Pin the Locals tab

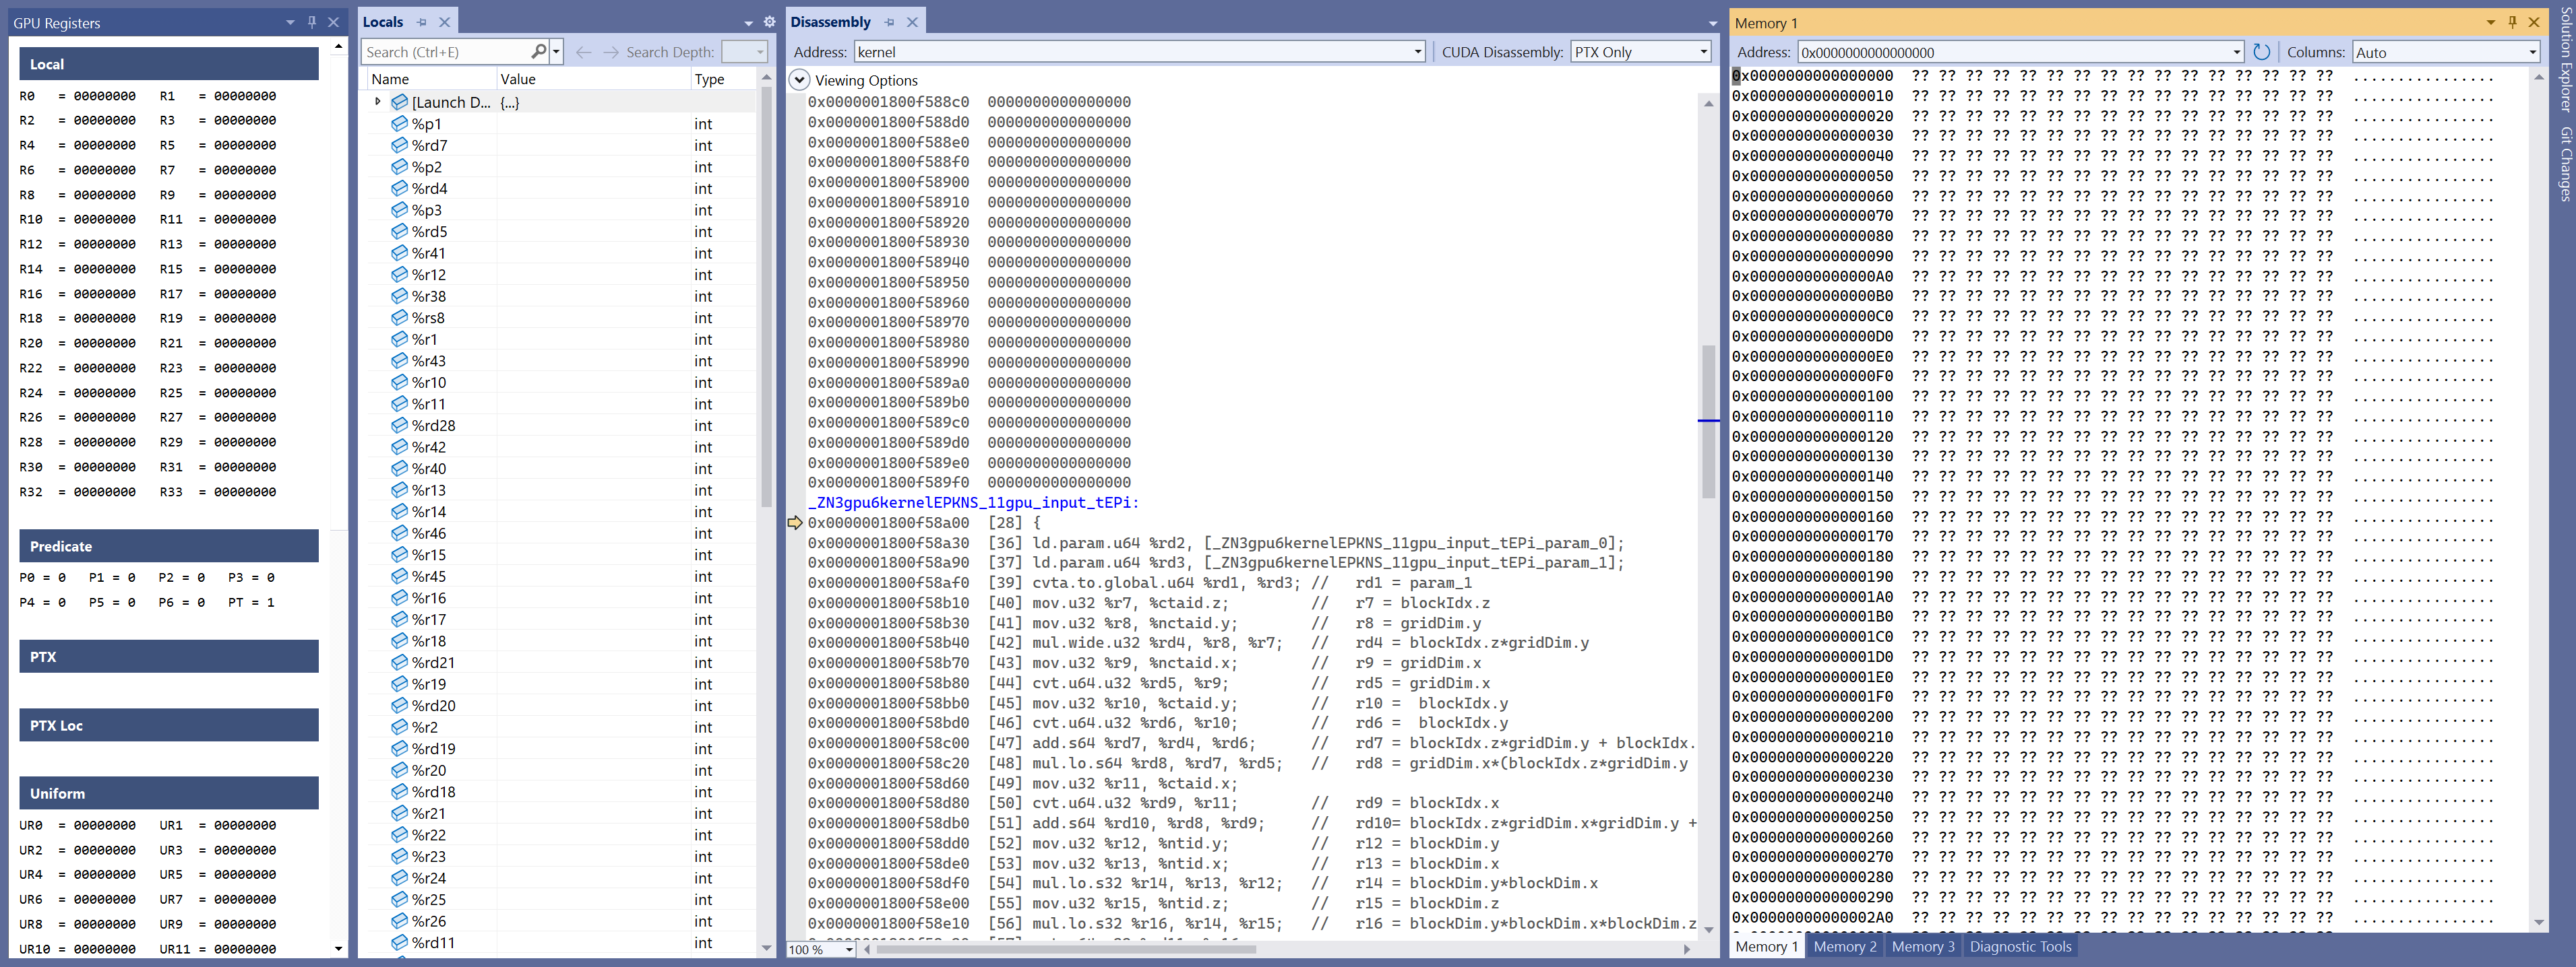pyautogui.click(x=422, y=22)
